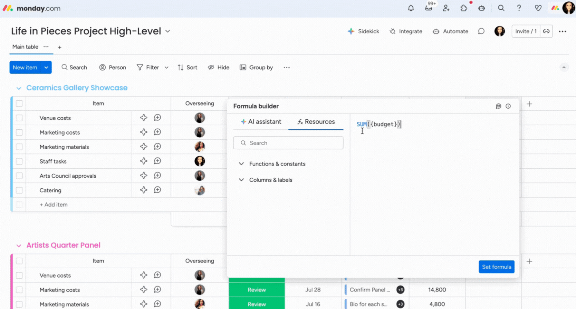Open the notifications bell
This screenshot has height=309, width=576.
coord(411,8)
